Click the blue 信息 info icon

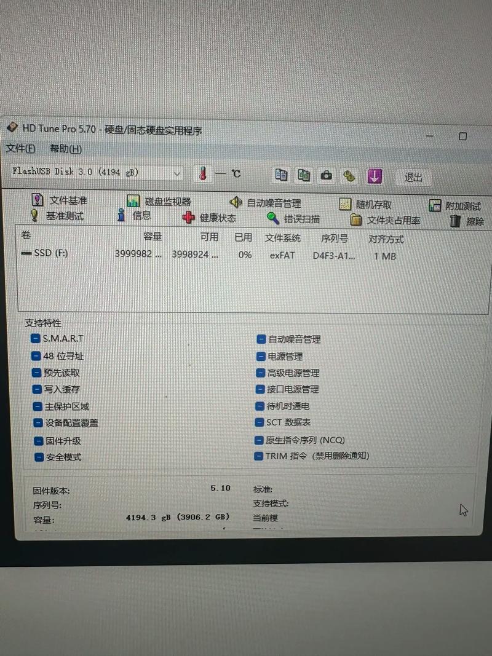pos(121,215)
